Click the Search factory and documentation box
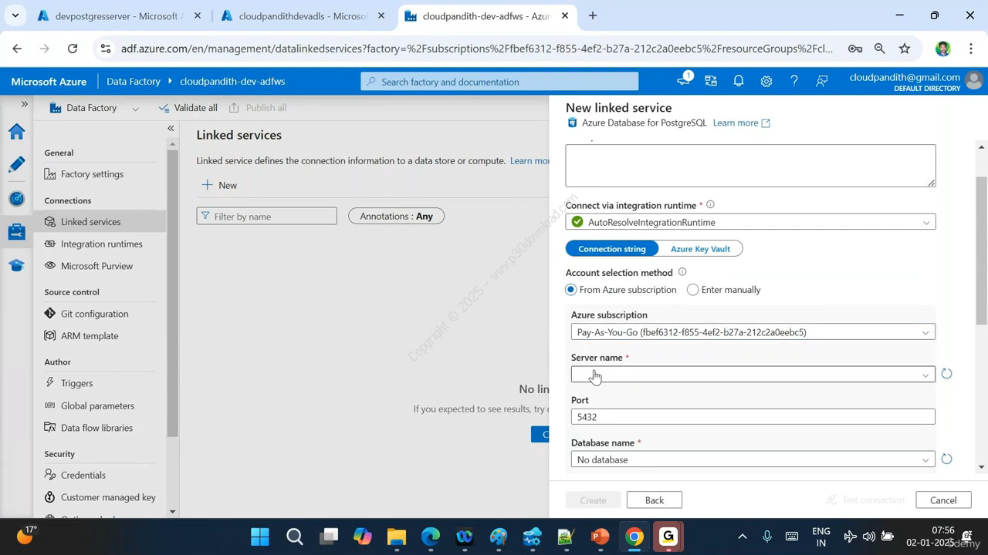Image resolution: width=988 pixels, height=555 pixels. 499,82
